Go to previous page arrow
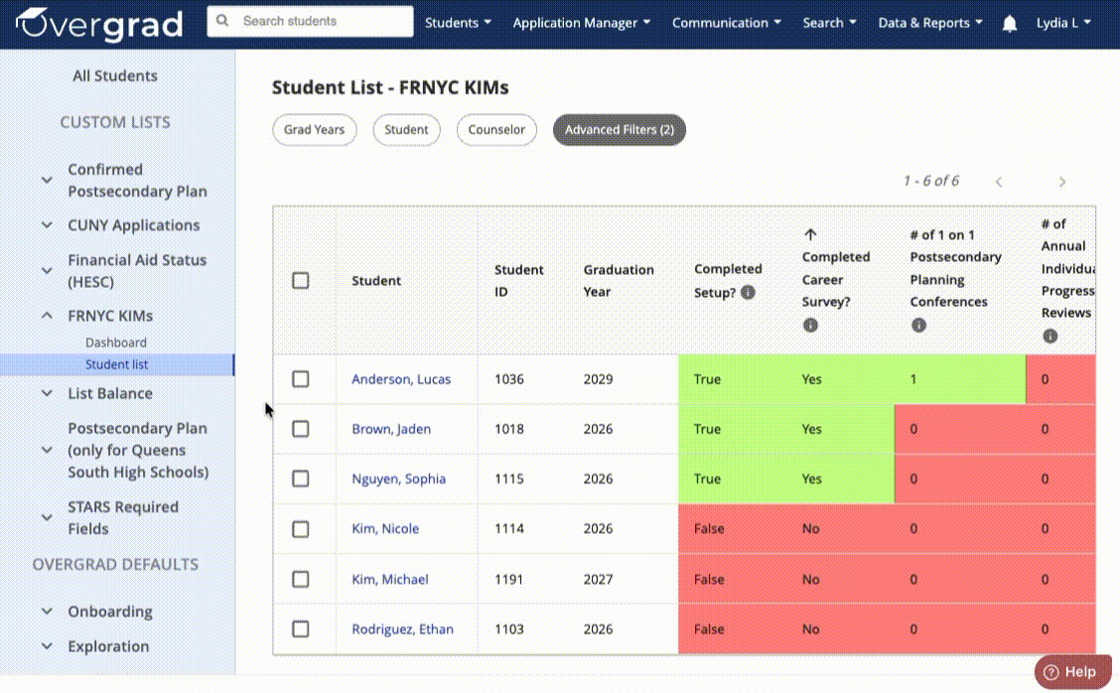Image resolution: width=1120 pixels, height=693 pixels. pos(999,182)
